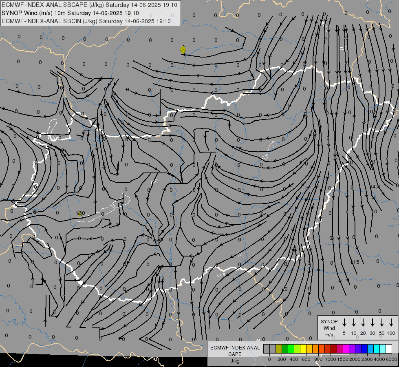Pick the dark red 1000 J/kg swatch
Viewport: 399px width, 367px height.
pos(334,349)
